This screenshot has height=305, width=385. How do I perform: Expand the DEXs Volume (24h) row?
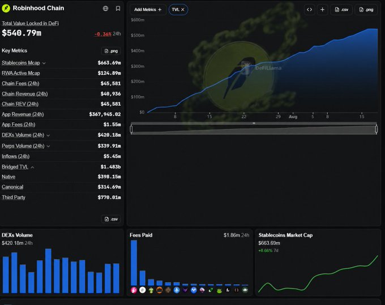click(x=48, y=135)
